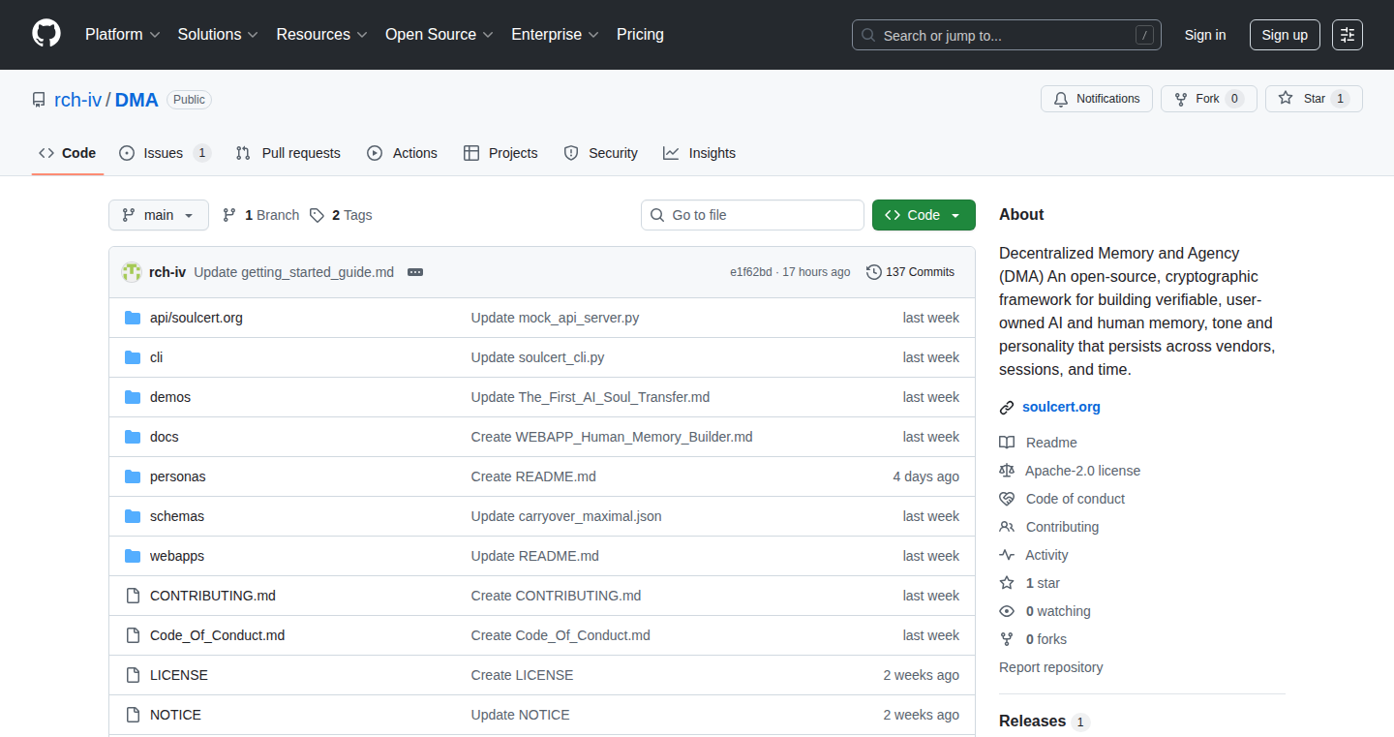The image size is (1394, 737).
Task: Click the folder icon for schemas
Action: 133,516
